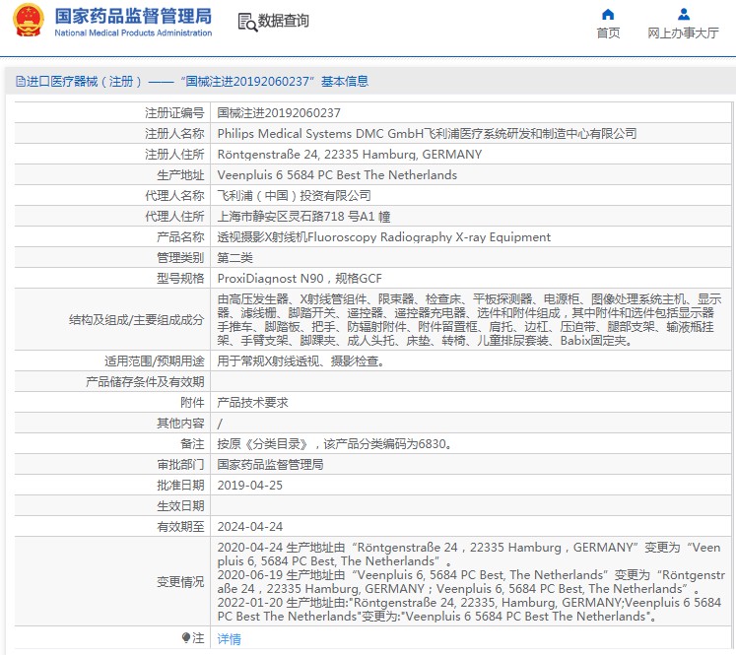This screenshot has height=655, width=736.
Task: Select ProxiDiagnost N90，规格GCF value
Action: coord(300,278)
